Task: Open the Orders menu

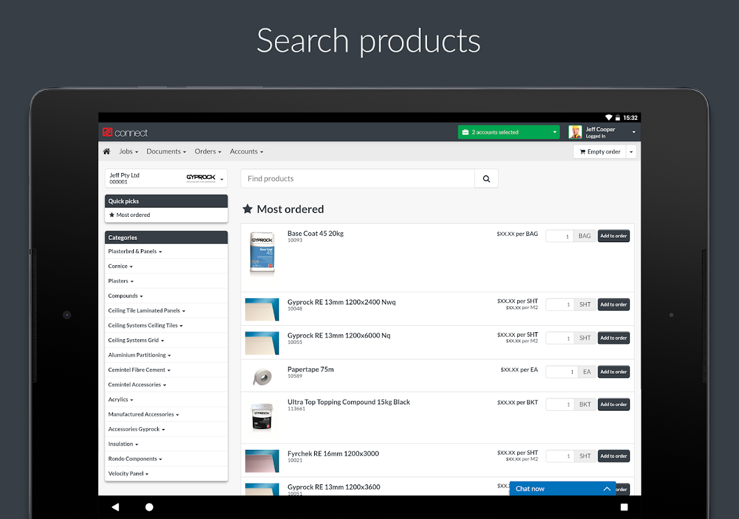Action: tap(208, 152)
